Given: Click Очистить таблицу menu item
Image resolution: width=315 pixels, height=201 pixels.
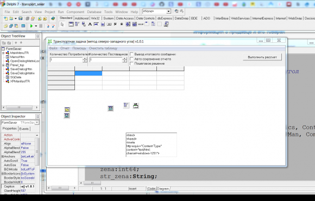Looking at the screenshot, I should (103, 48).
